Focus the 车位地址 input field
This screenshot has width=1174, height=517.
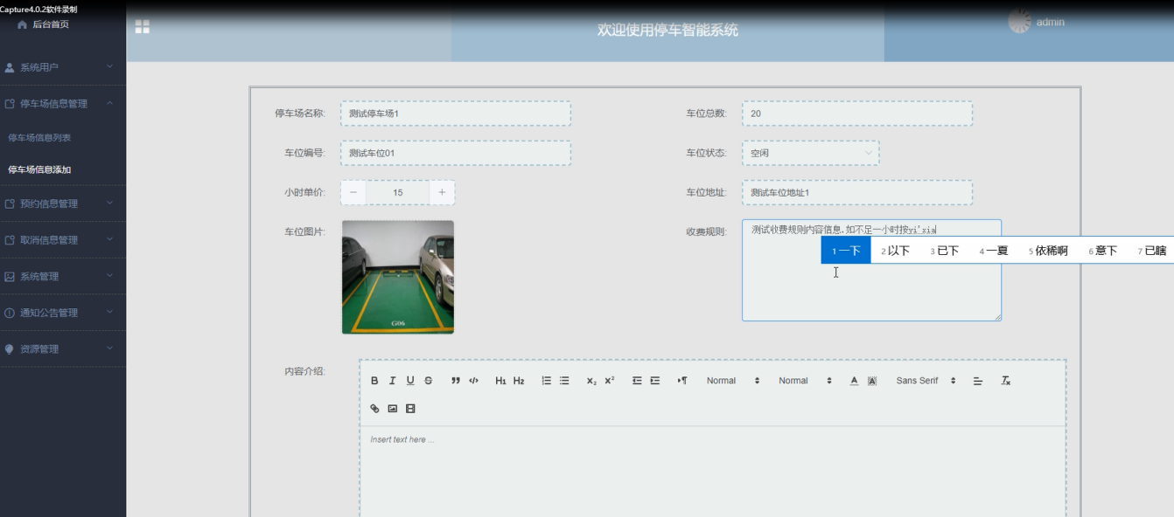click(857, 192)
